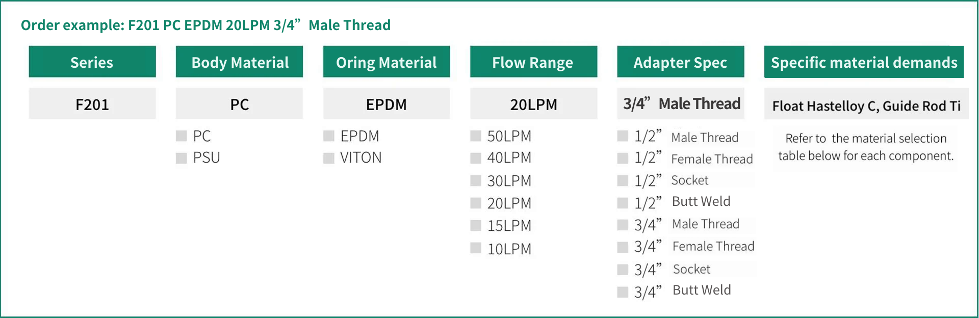Open the Adapter Spec header
This screenshot has height=318, width=979.
(681, 62)
